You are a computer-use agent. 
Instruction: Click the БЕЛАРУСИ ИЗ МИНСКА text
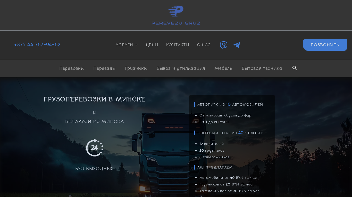(95, 121)
